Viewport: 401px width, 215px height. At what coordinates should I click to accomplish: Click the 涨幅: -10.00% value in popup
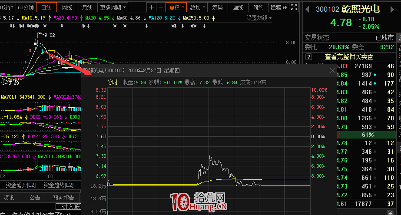tap(166, 83)
